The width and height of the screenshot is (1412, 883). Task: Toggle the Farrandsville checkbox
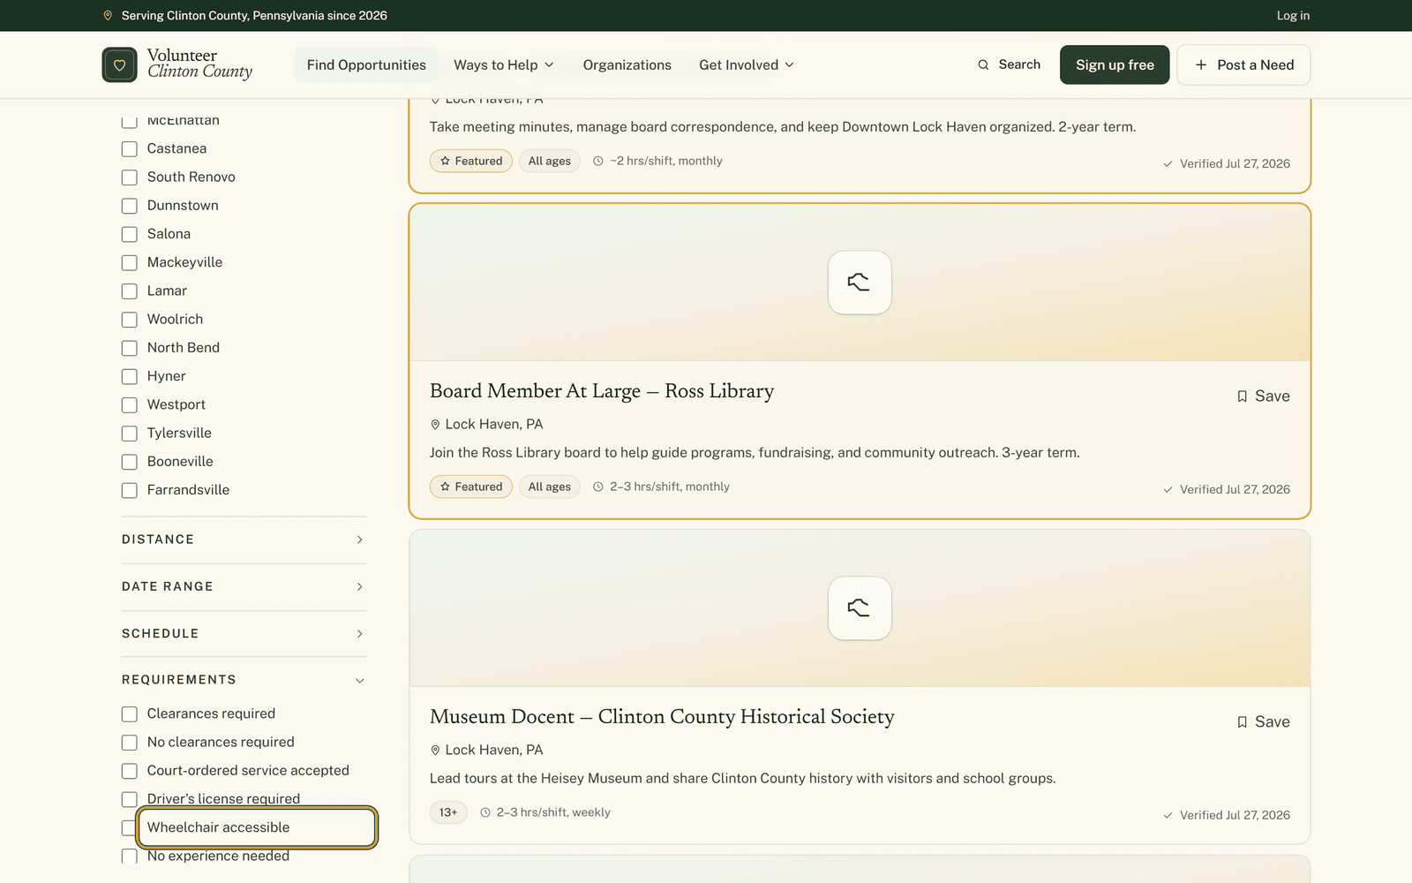point(130,490)
